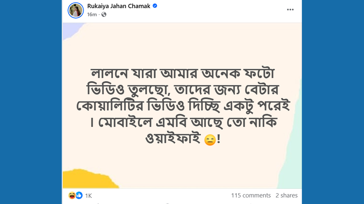The height and width of the screenshot is (204, 364).
Task: Open the 115 comments link
Action: point(251,195)
